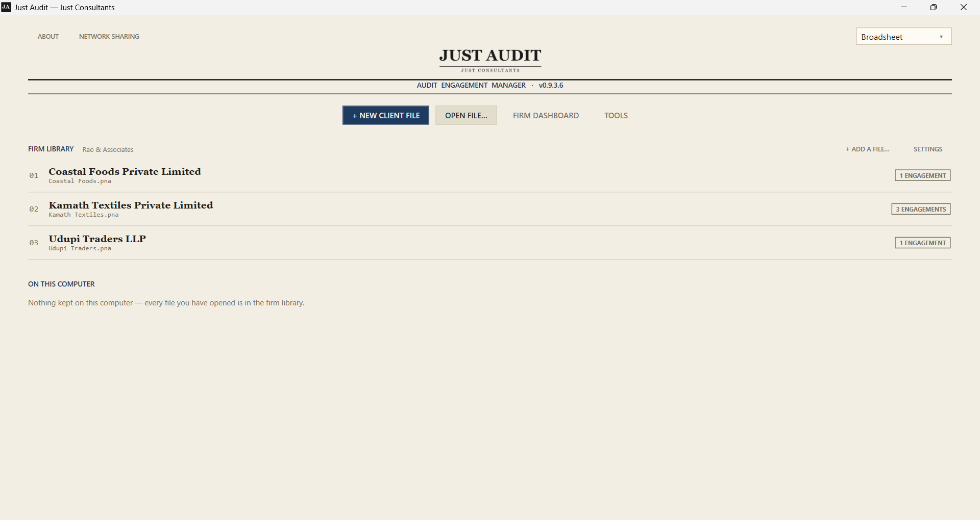
Task: Restore down the application window
Action: [x=934, y=7]
